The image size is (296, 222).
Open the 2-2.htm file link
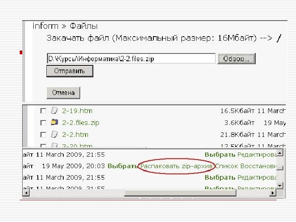(x=75, y=135)
